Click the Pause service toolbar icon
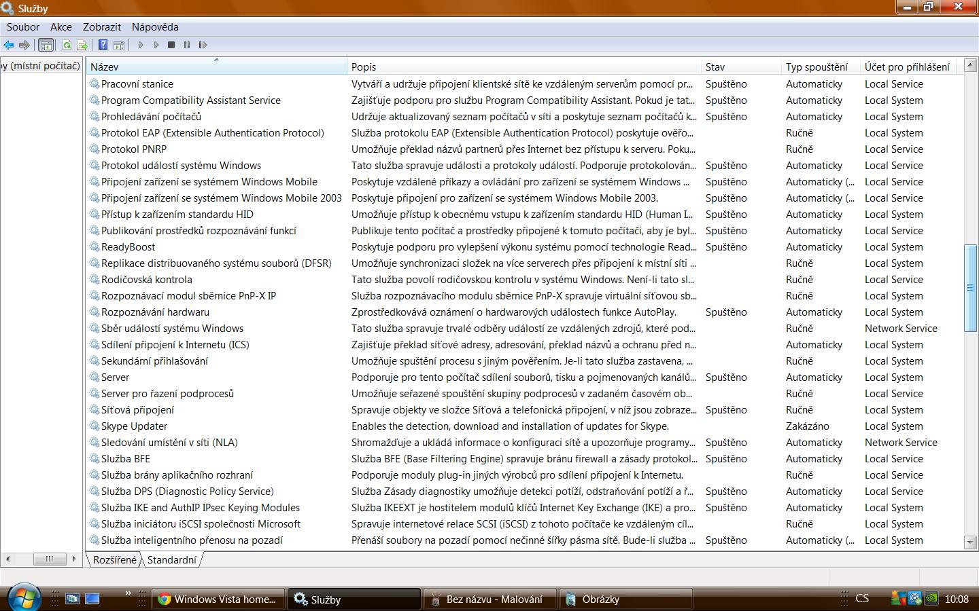979x611 pixels. click(x=187, y=45)
